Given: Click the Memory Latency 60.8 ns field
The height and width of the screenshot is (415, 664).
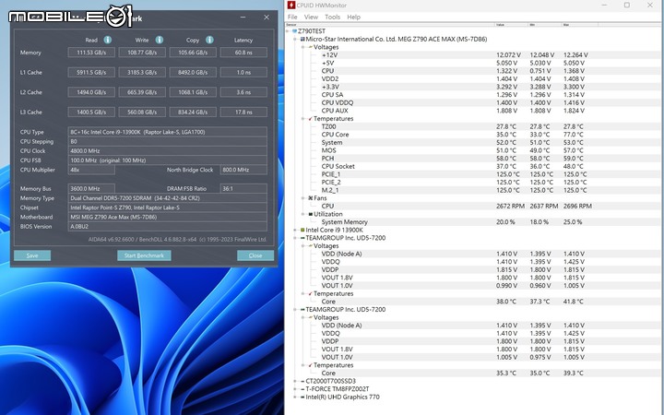Looking at the screenshot, I should 243,53.
